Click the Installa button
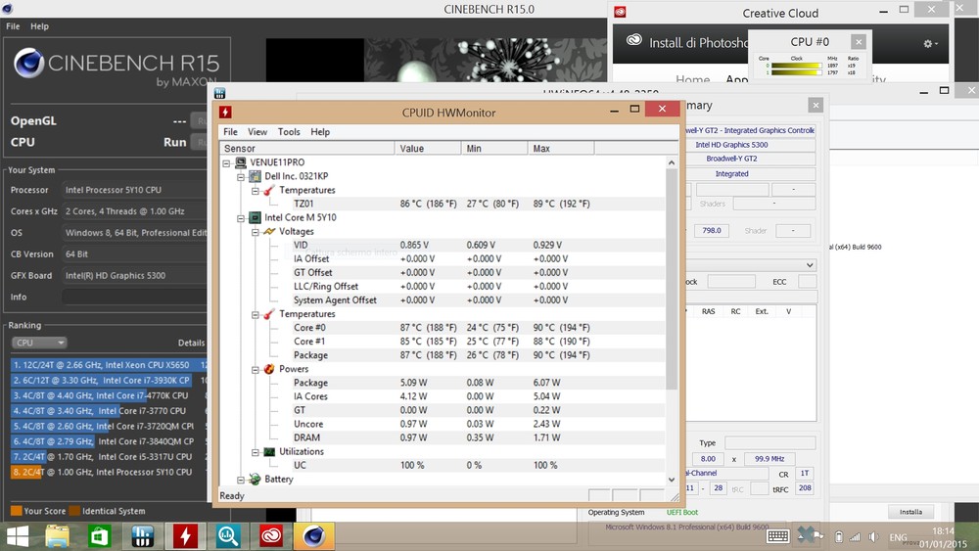Image resolution: width=979 pixels, height=551 pixels. (x=910, y=512)
